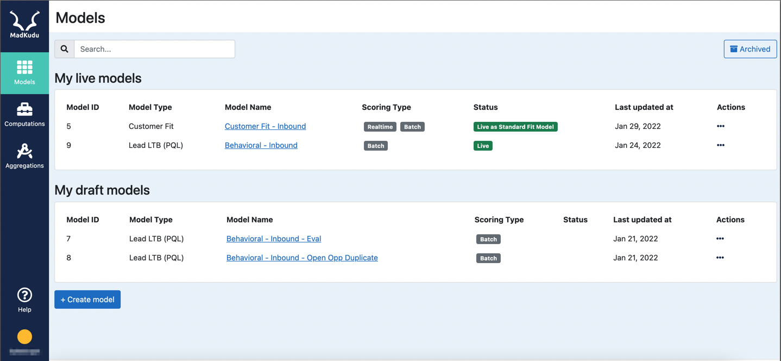781x361 pixels.
Task: Click the My live models heading
Action: coord(98,78)
